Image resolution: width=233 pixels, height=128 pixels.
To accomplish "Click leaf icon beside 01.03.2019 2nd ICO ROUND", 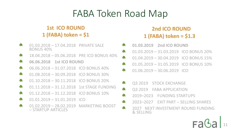I will (124, 45).
